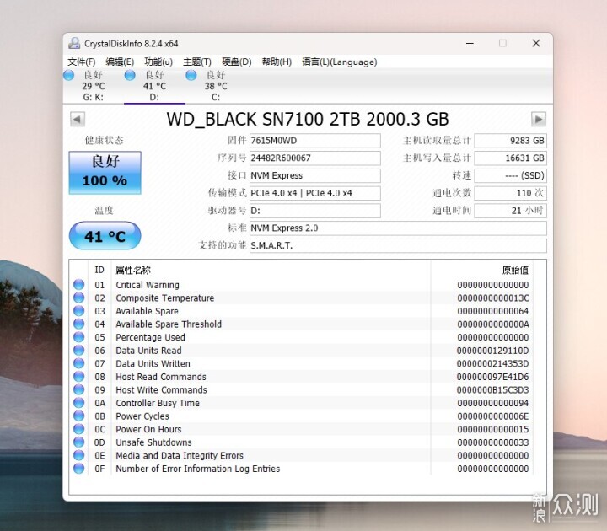Open the 硬盘(D) menu

(237, 62)
